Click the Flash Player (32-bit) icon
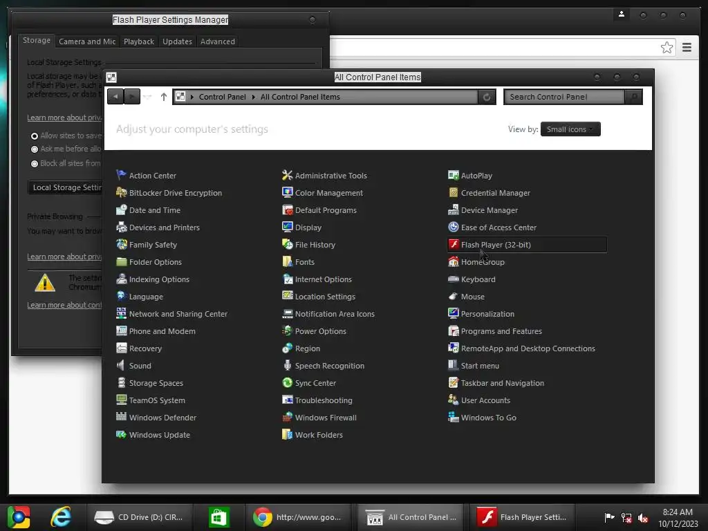708x531 pixels. (454, 244)
